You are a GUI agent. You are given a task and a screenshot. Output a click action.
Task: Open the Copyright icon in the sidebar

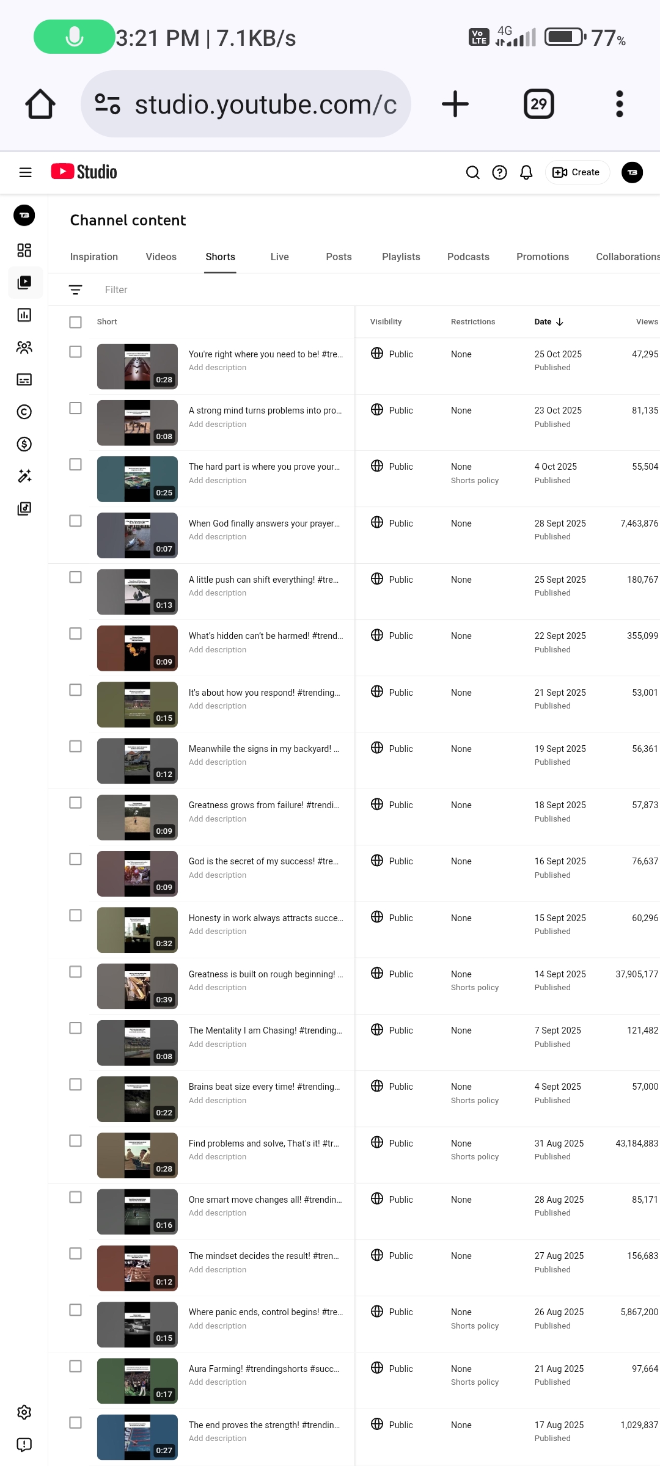pos(24,412)
